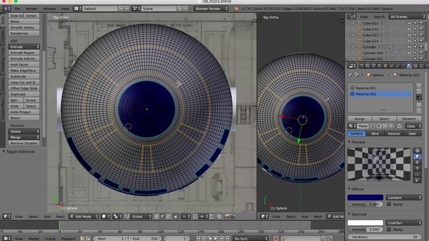The height and width of the screenshot is (241, 429).
Task: Open the Mesh menu in viewport header
Action: (60, 216)
